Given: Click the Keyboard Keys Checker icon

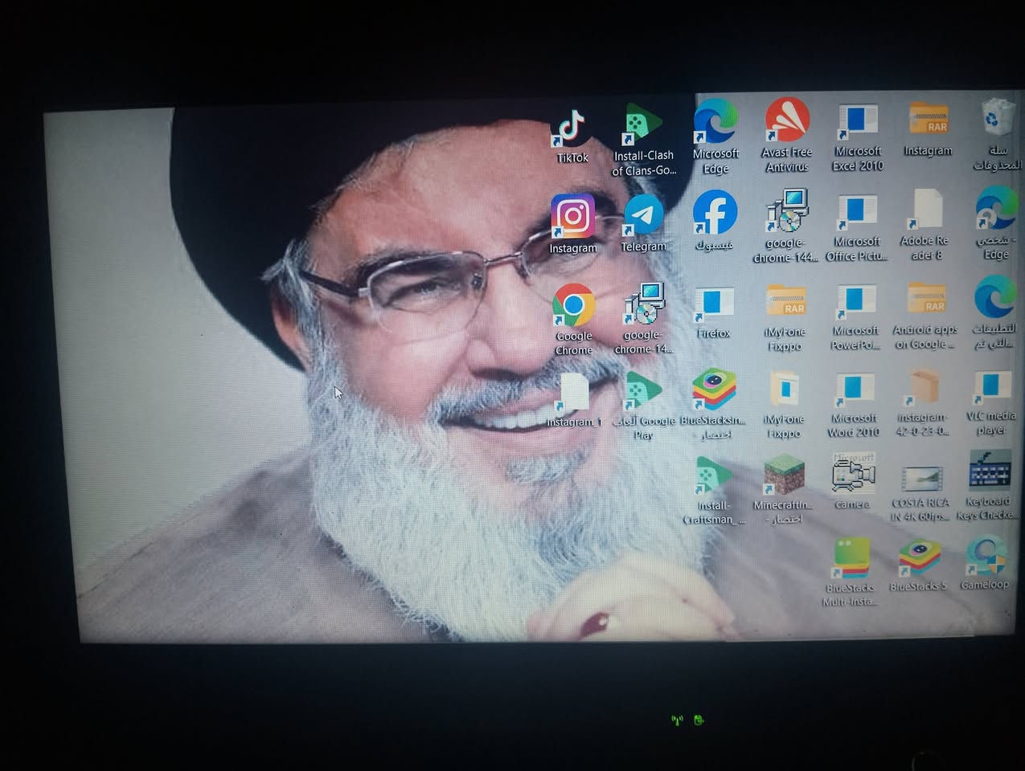Looking at the screenshot, I should click(989, 471).
